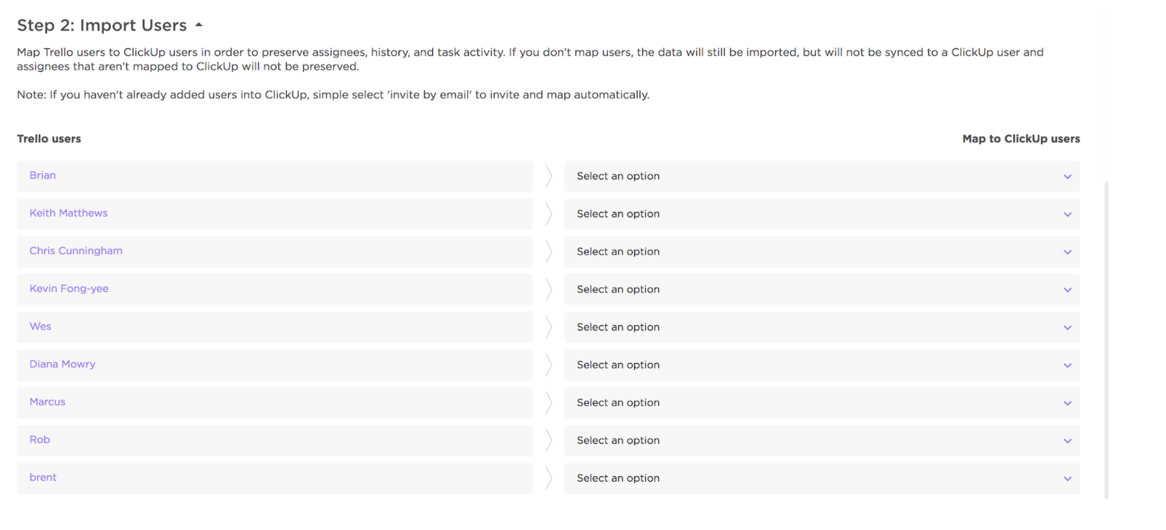Click the chevron arrow in Diana Mowry's dropdown

click(1067, 365)
